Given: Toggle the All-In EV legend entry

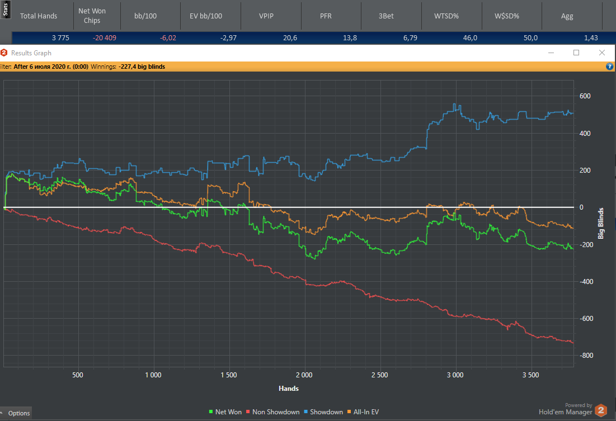Looking at the screenshot, I should [363, 412].
